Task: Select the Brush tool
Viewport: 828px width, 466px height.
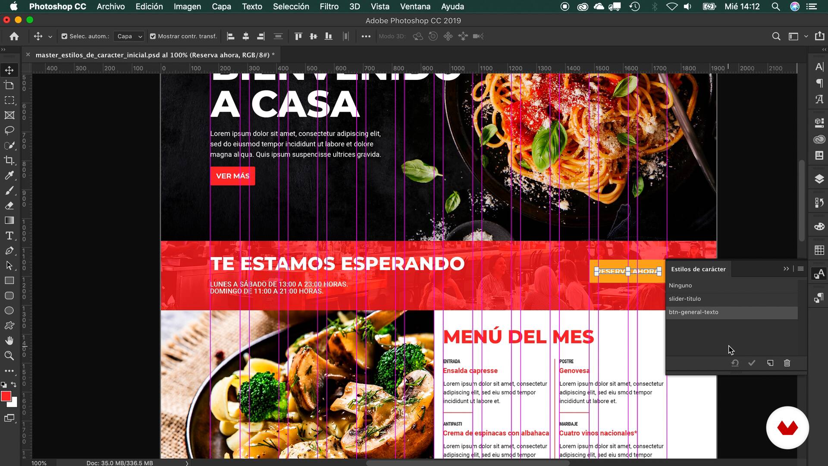Action: (x=9, y=190)
